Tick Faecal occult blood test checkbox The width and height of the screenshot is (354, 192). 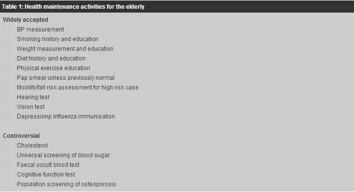(x=6, y=164)
